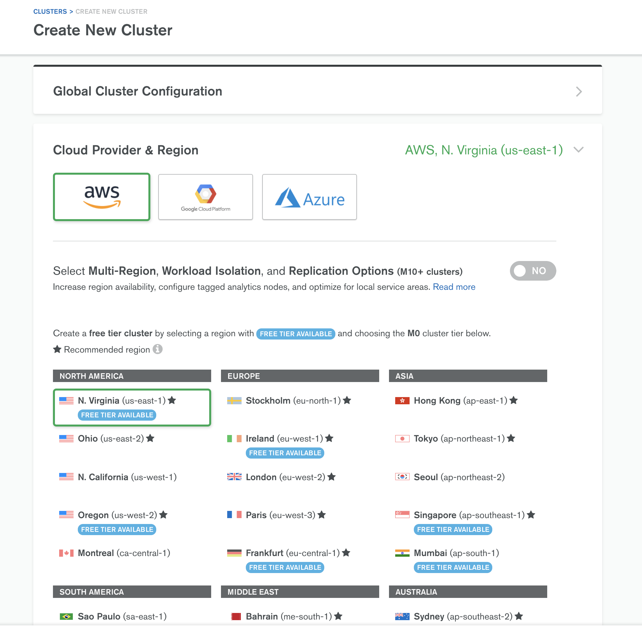Click CREATE NEW CLUSTER breadcrumb item
The width and height of the screenshot is (642, 628).
tap(111, 11)
